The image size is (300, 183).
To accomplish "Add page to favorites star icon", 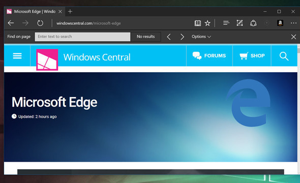I will click(207, 23).
